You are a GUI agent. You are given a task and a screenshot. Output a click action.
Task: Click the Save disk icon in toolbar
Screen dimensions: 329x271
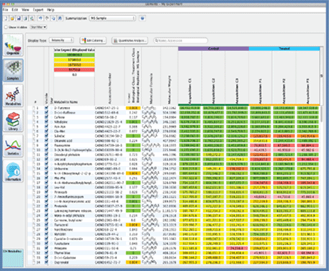[x=19, y=18]
